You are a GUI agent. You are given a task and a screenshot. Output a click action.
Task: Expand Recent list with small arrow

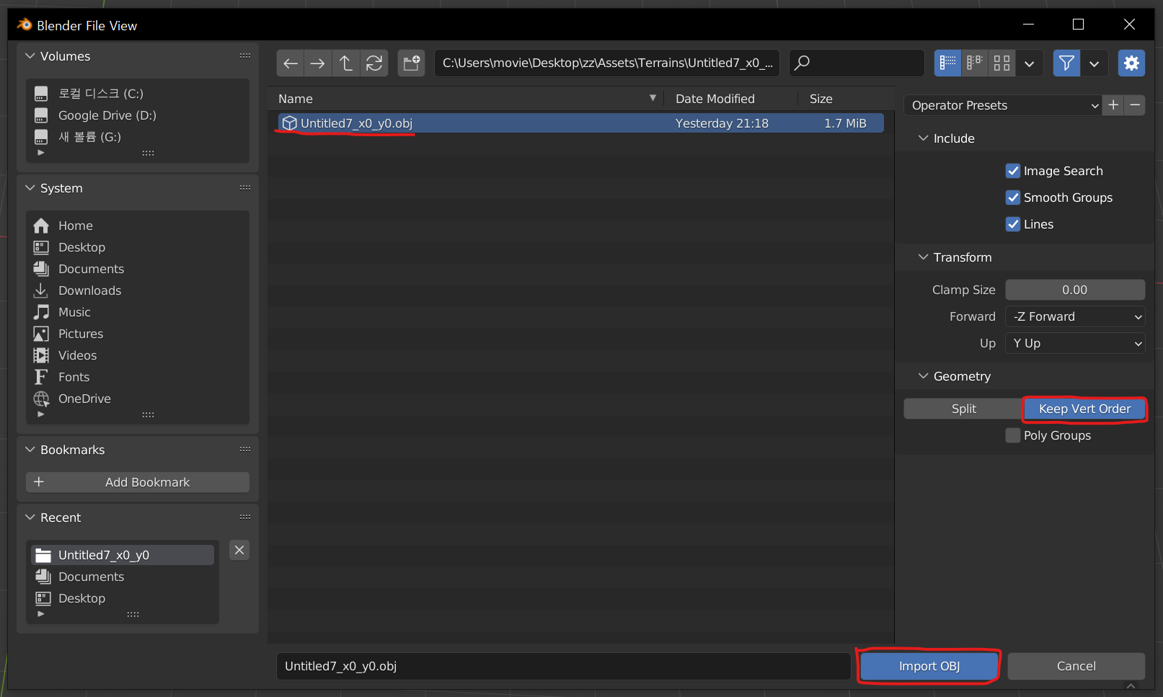click(x=40, y=614)
